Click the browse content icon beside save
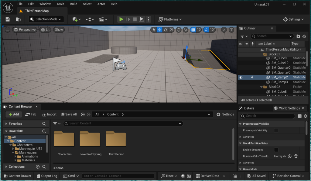Image resolution: width=311 pixels, height=181 pixels. coord(18,19)
